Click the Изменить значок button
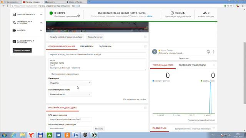 [x=95, y=37]
